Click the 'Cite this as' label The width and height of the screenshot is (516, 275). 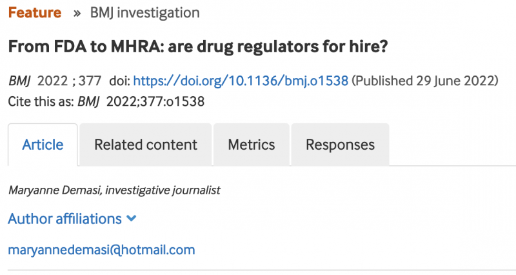(41, 101)
